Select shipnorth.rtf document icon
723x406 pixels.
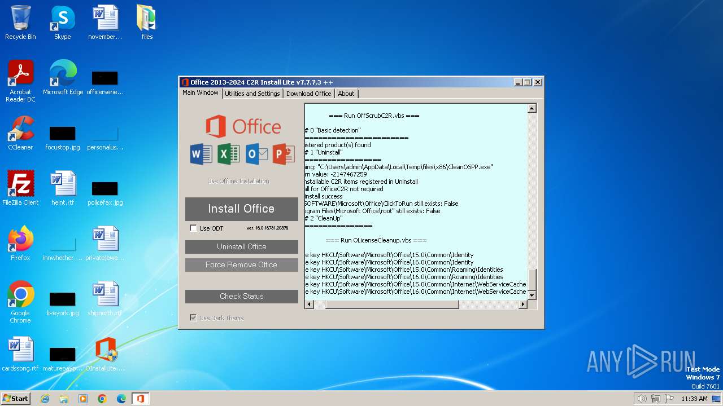click(105, 299)
